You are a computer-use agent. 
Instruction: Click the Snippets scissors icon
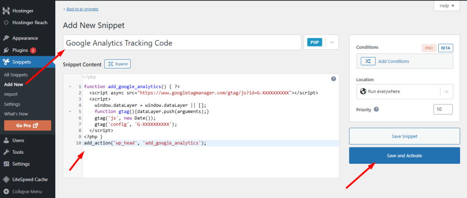tap(6, 63)
